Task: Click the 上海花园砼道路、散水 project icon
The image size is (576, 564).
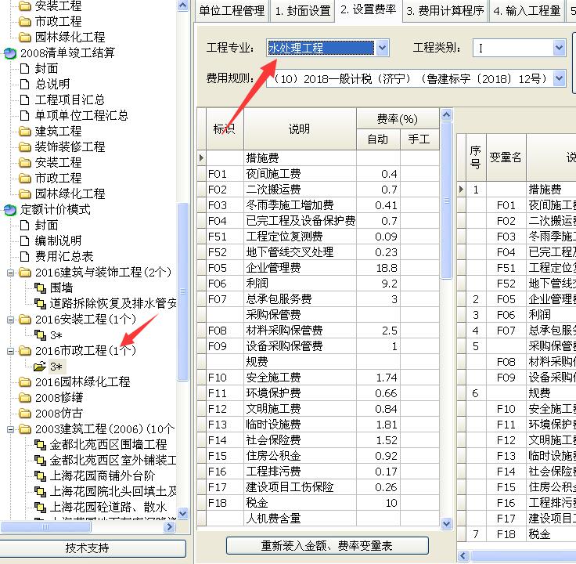Action: (x=40, y=507)
